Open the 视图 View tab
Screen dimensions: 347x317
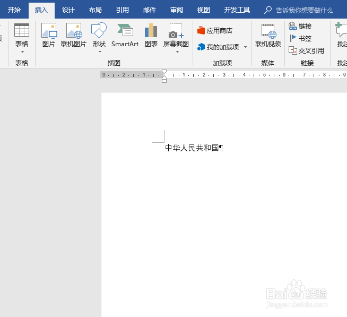[x=203, y=10]
